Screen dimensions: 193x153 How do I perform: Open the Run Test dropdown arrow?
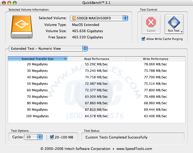[x=182, y=32]
